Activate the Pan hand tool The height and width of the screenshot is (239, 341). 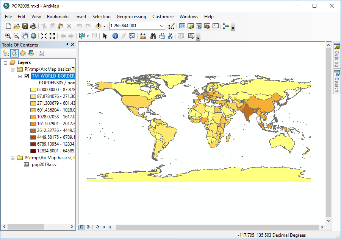pyautogui.click(x=25, y=36)
